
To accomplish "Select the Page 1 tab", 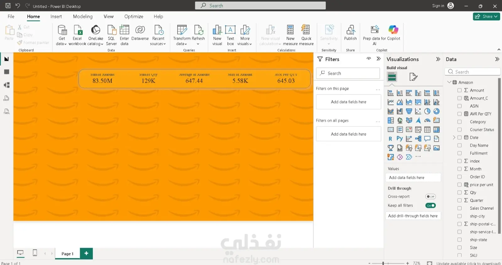I will coord(67,254).
